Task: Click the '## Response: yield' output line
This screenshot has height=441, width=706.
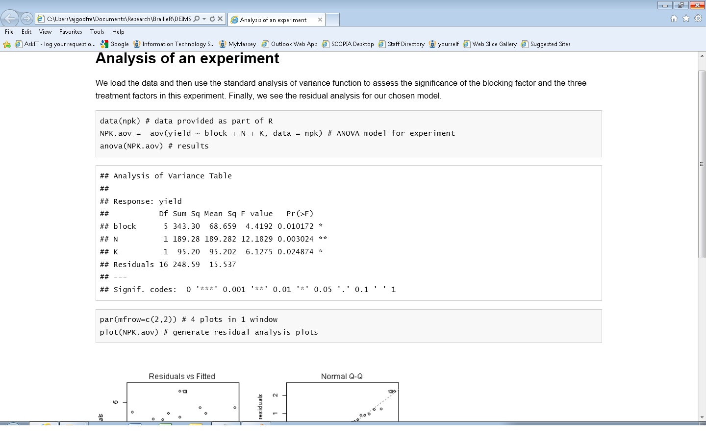Action: click(141, 201)
